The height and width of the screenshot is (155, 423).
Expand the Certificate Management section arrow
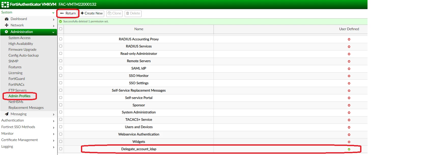[x=53, y=141]
